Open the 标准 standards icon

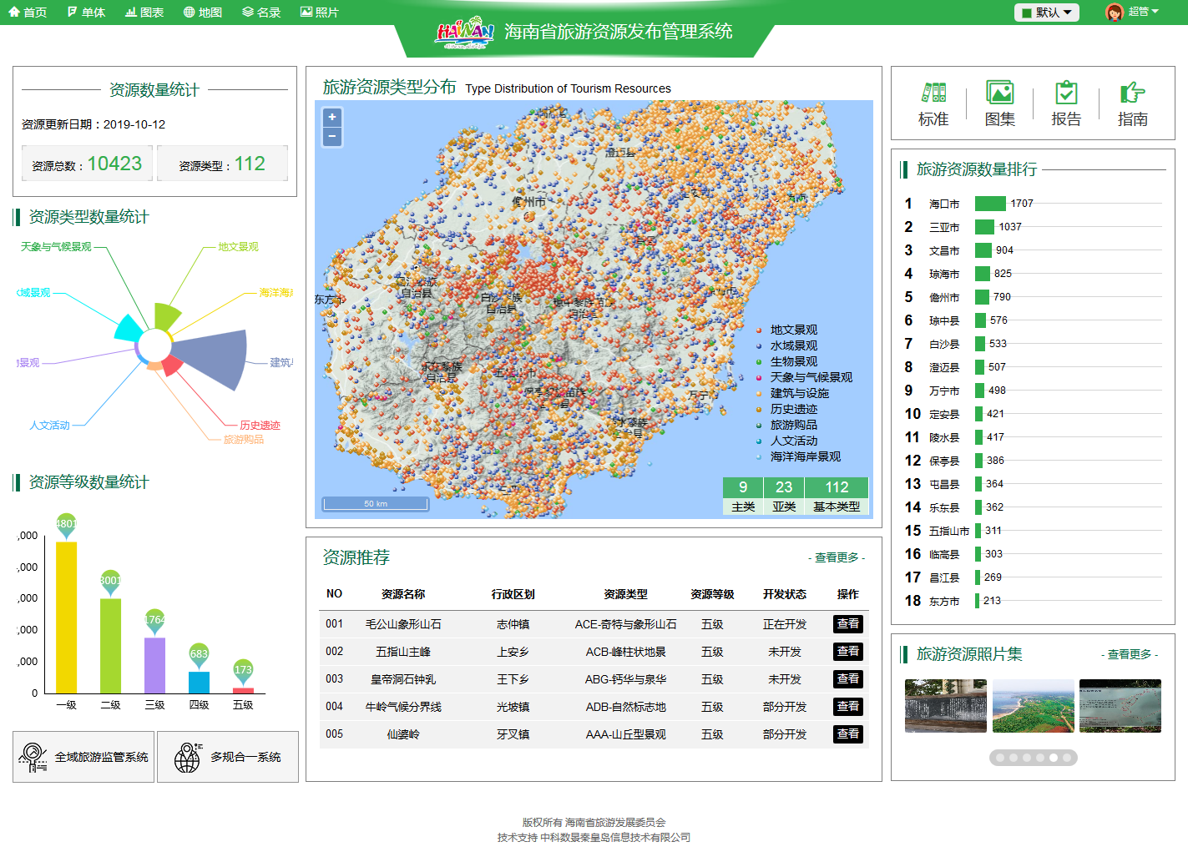pos(933,103)
